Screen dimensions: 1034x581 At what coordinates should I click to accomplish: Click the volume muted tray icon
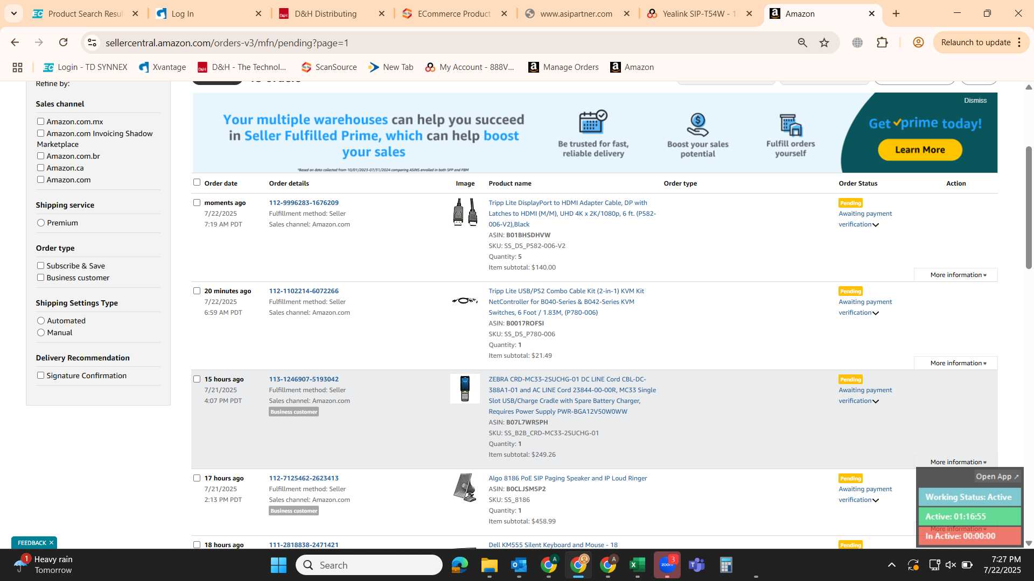coord(951,565)
